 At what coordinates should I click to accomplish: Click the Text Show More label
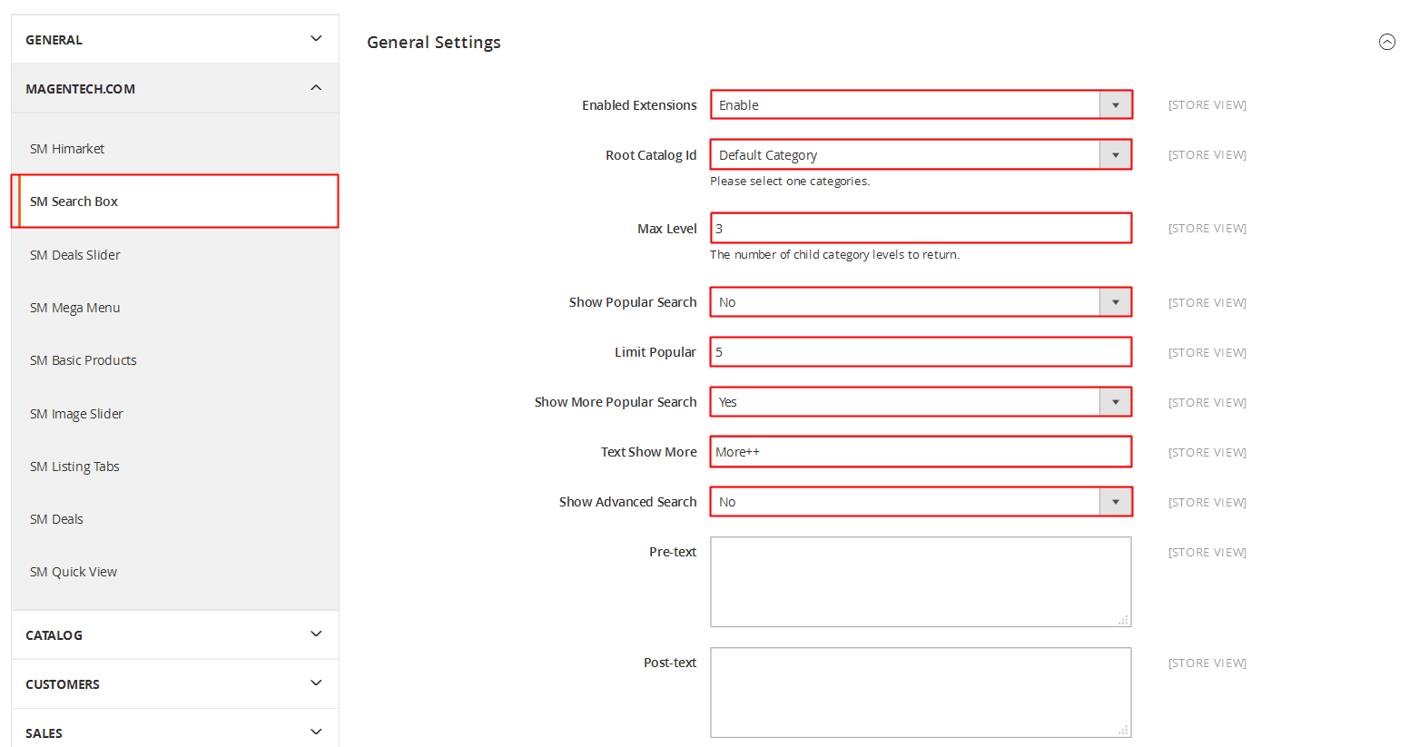649,452
